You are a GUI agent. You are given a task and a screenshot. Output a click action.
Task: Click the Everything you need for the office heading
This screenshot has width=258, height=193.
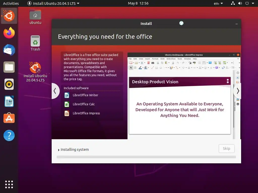[x=105, y=37]
